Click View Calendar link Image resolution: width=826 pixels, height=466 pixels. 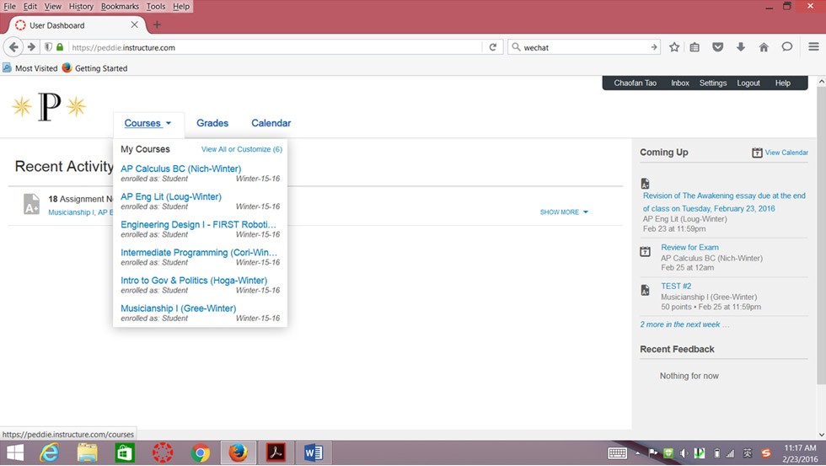[x=786, y=153]
